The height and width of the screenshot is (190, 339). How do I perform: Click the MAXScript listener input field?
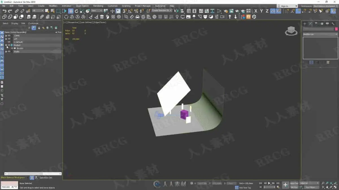click(x=9, y=187)
